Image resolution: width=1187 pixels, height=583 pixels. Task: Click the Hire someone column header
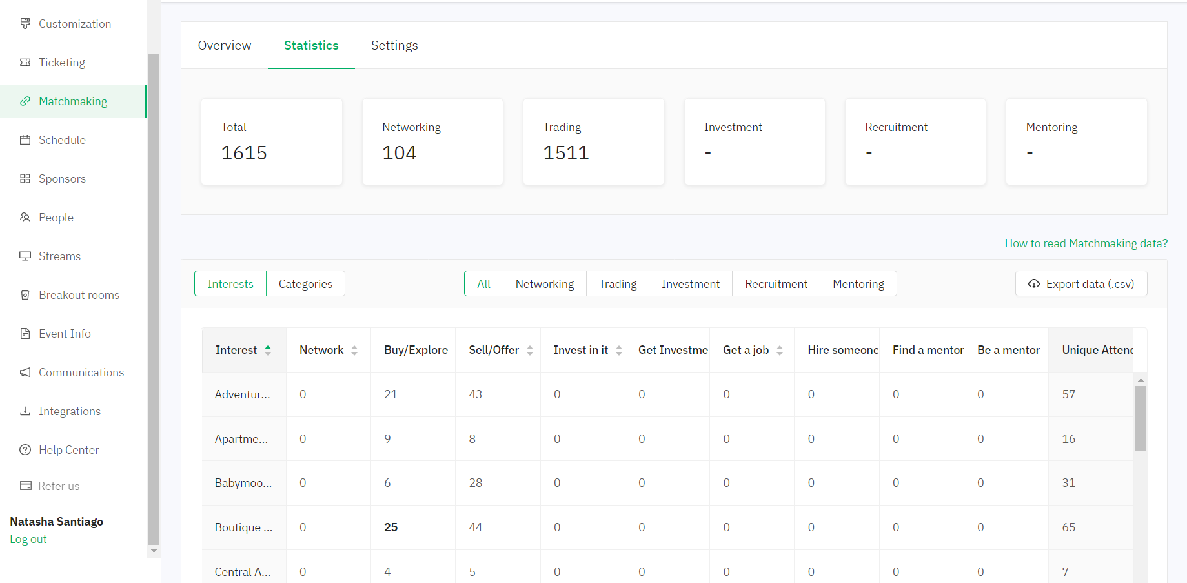pos(837,350)
